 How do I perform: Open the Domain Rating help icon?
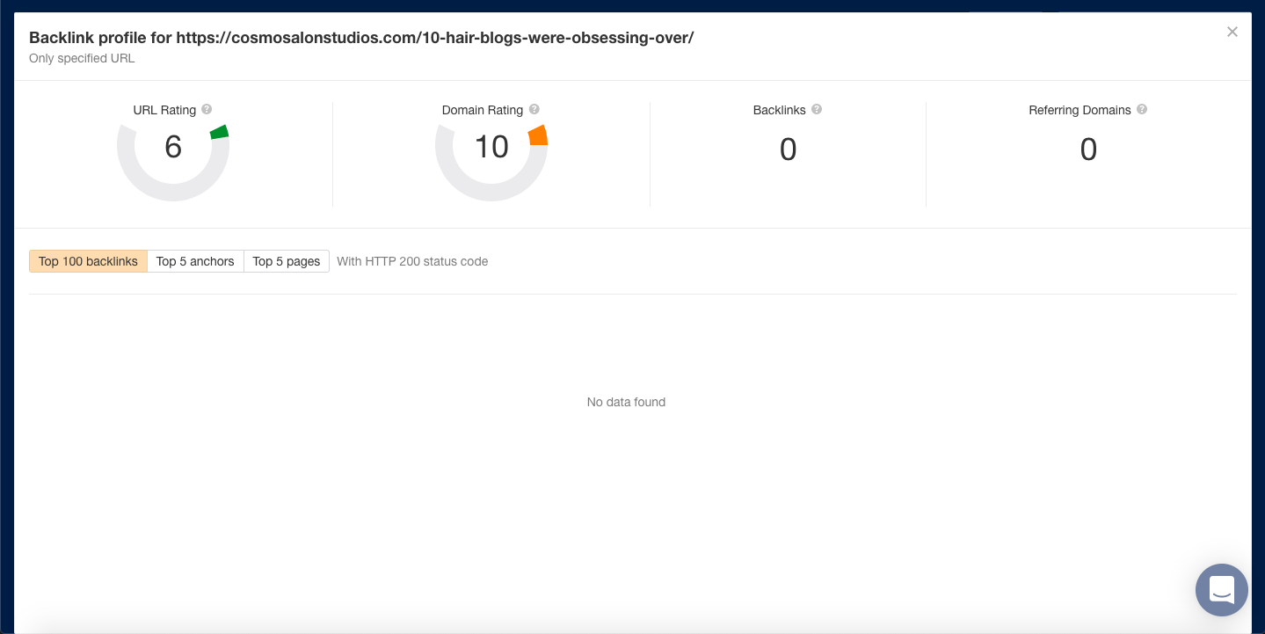click(534, 109)
